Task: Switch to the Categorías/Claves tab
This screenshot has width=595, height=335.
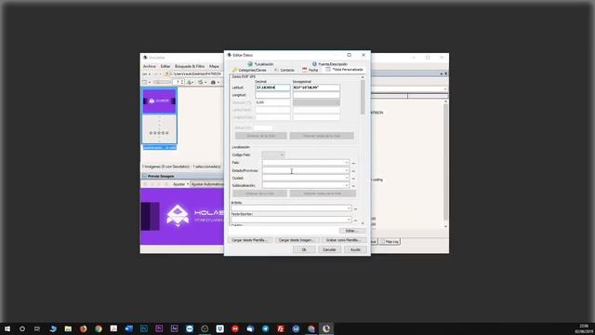Action: (249, 71)
